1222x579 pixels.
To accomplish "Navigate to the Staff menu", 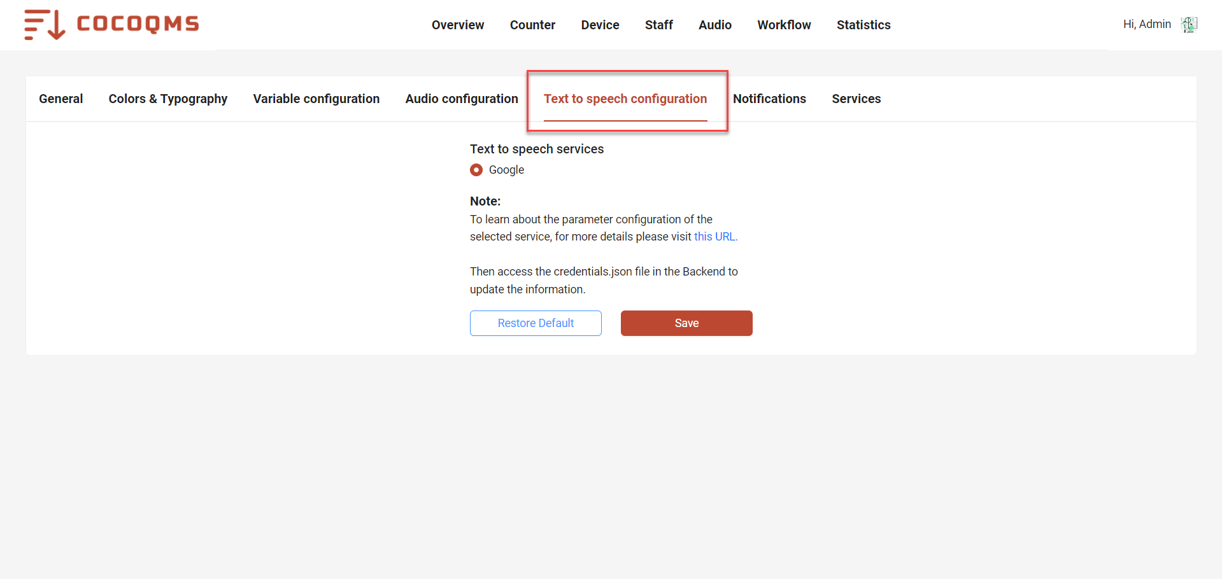I will click(658, 25).
